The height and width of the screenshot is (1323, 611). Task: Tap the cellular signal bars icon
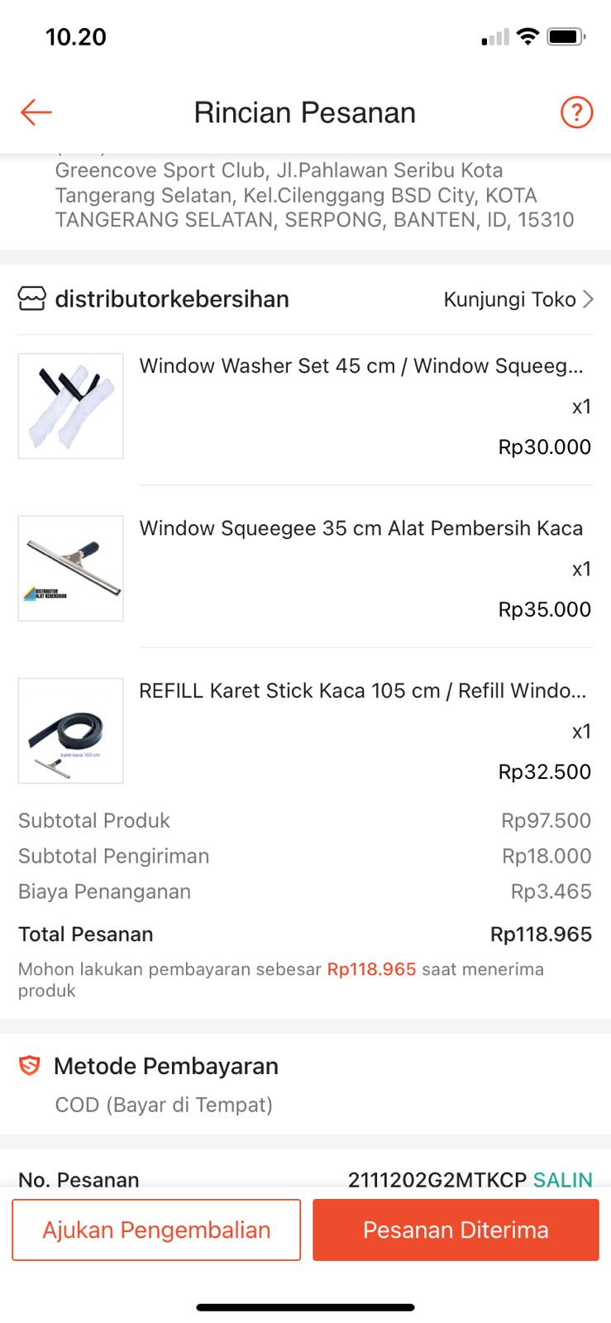tap(495, 37)
